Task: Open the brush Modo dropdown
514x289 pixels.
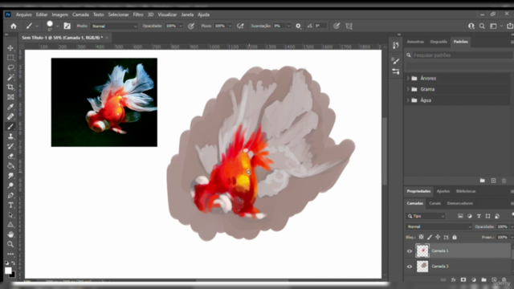Action: tap(114, 26)
